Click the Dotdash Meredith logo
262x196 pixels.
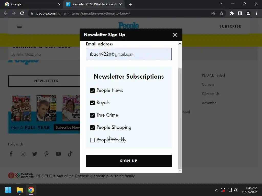coord(21,176)
